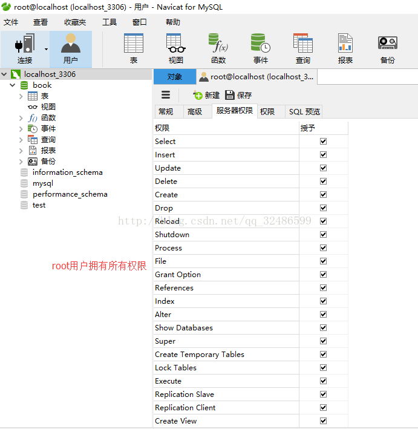Viewport: 418px width, 429px height.
Task: Click the 保存 save floppy icon
Action: [x=230, y=95]
